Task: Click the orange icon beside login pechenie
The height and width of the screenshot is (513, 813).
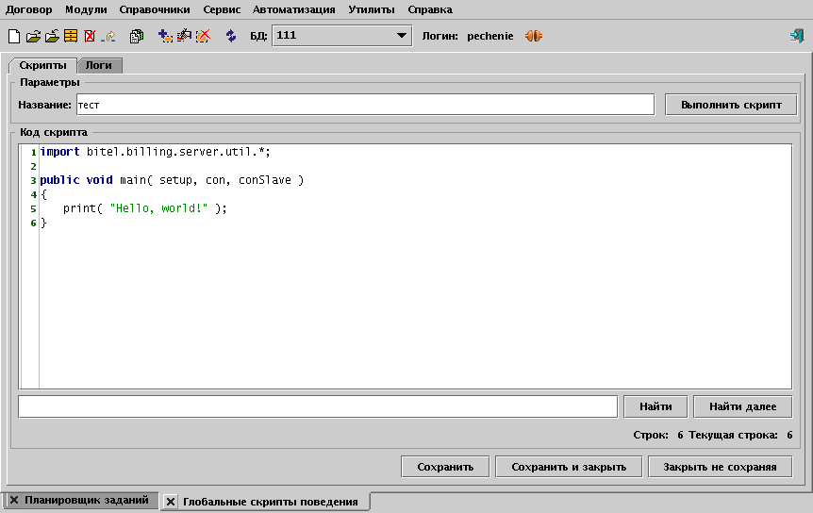Action: 534,37
